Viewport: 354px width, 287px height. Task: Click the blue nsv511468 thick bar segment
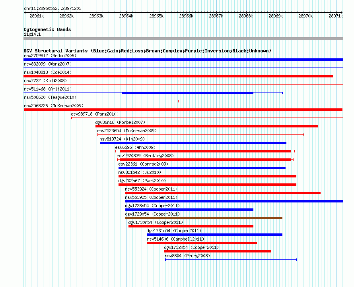(188, 93)
